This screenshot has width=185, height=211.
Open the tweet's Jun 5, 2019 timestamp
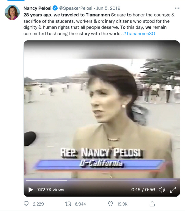tap(108, 8)
